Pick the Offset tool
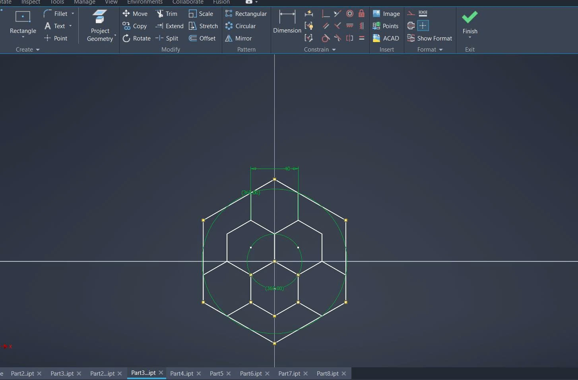 [x=202, y=38]
